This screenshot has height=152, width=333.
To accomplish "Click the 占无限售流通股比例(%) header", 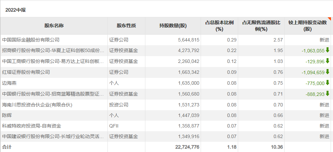I will click(x=261, y=26).
